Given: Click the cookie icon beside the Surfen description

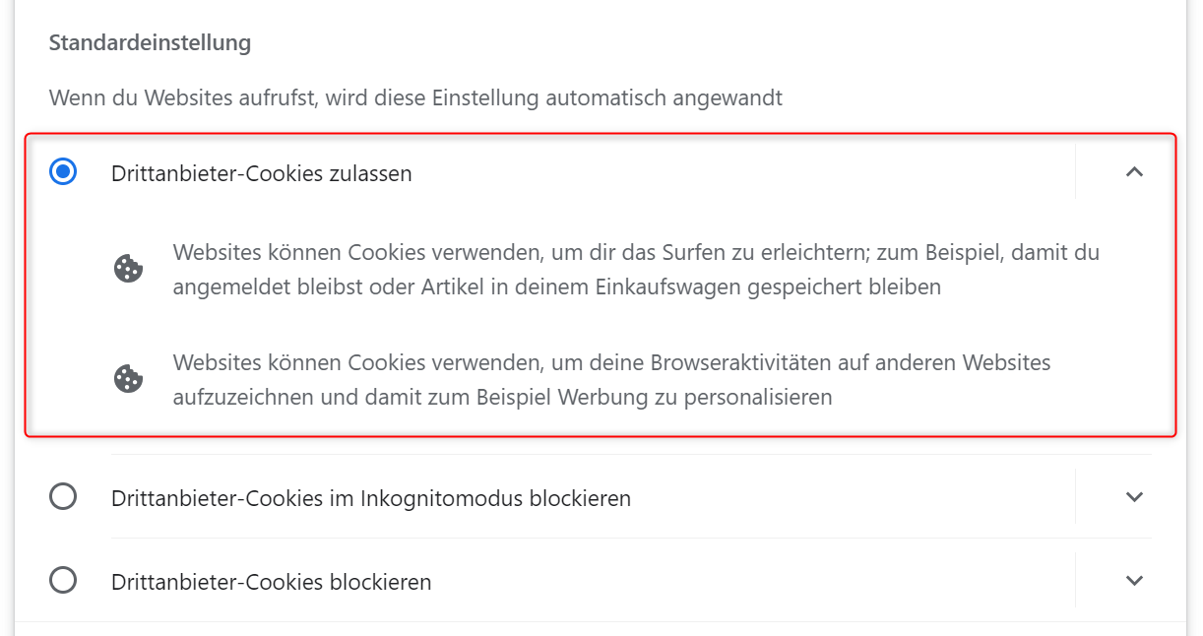Looking at the screenshot, I should [x=130, y=269].
